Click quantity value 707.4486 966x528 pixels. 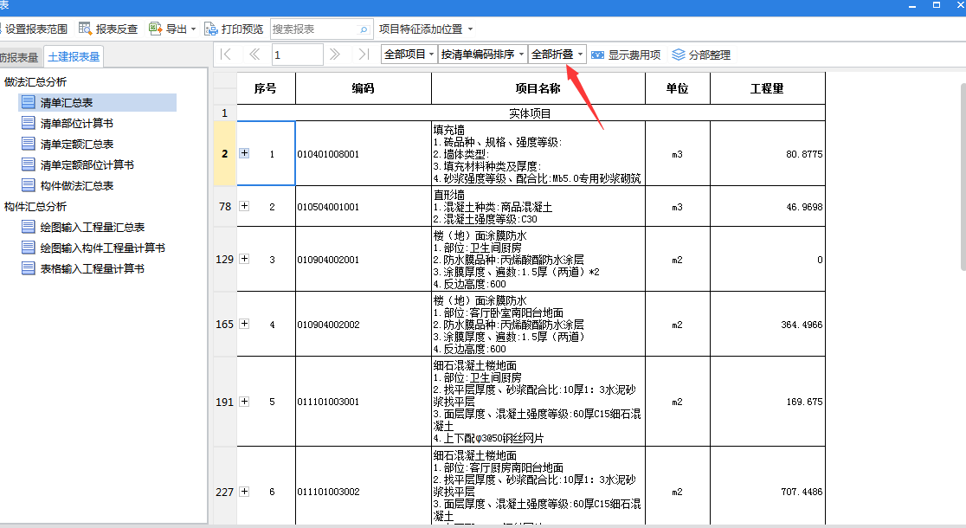click(x=802, y=492)
